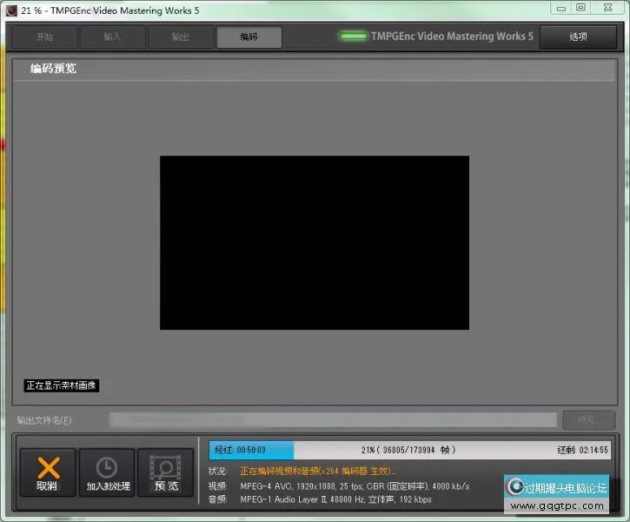
Task: Click the TMPGEnc Video Mastering Works 5 logo text
Action: (452, 37)
